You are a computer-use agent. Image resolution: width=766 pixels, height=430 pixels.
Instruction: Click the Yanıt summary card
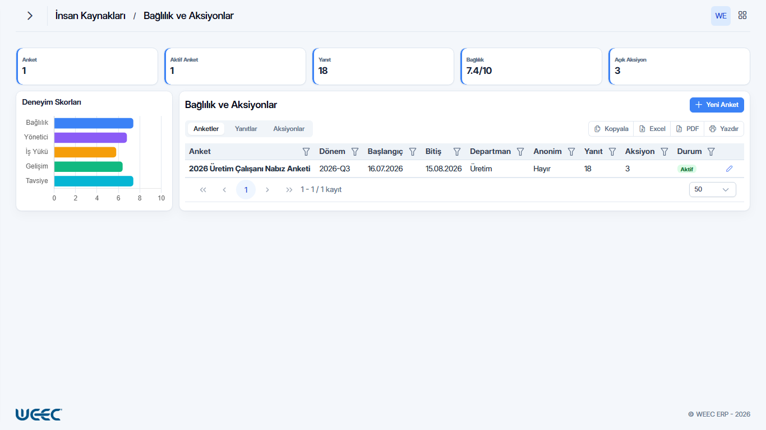click(383, 66)
